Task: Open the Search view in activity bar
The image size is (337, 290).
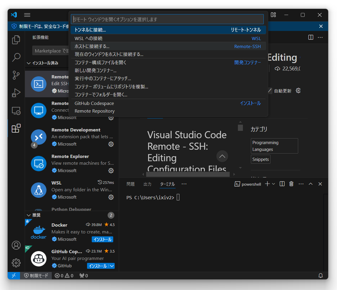Action: (x=16, y=57)
